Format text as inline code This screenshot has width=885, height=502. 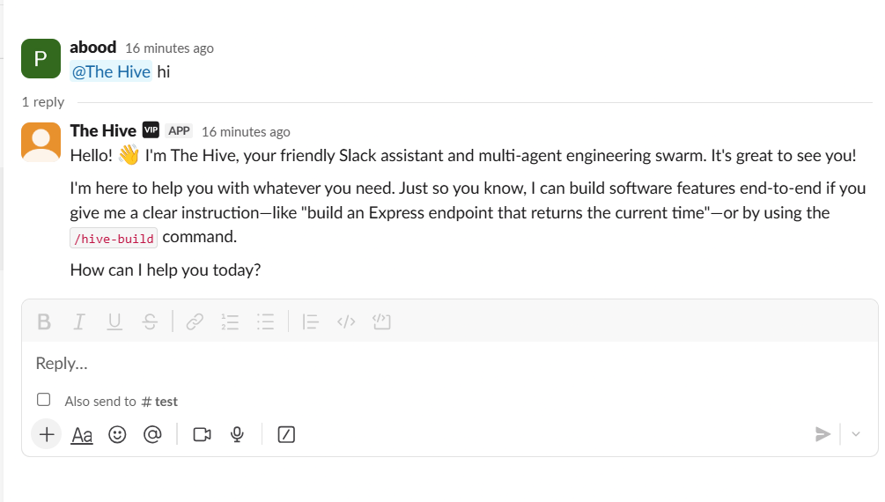tap(346, 321)
